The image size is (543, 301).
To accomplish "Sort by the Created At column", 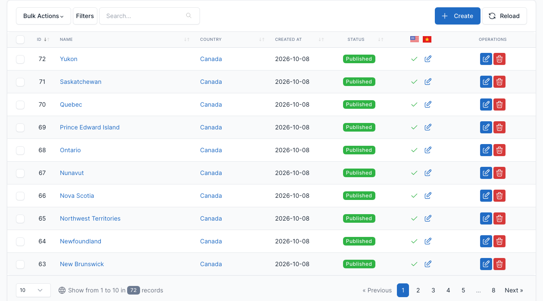I will 300,40.
